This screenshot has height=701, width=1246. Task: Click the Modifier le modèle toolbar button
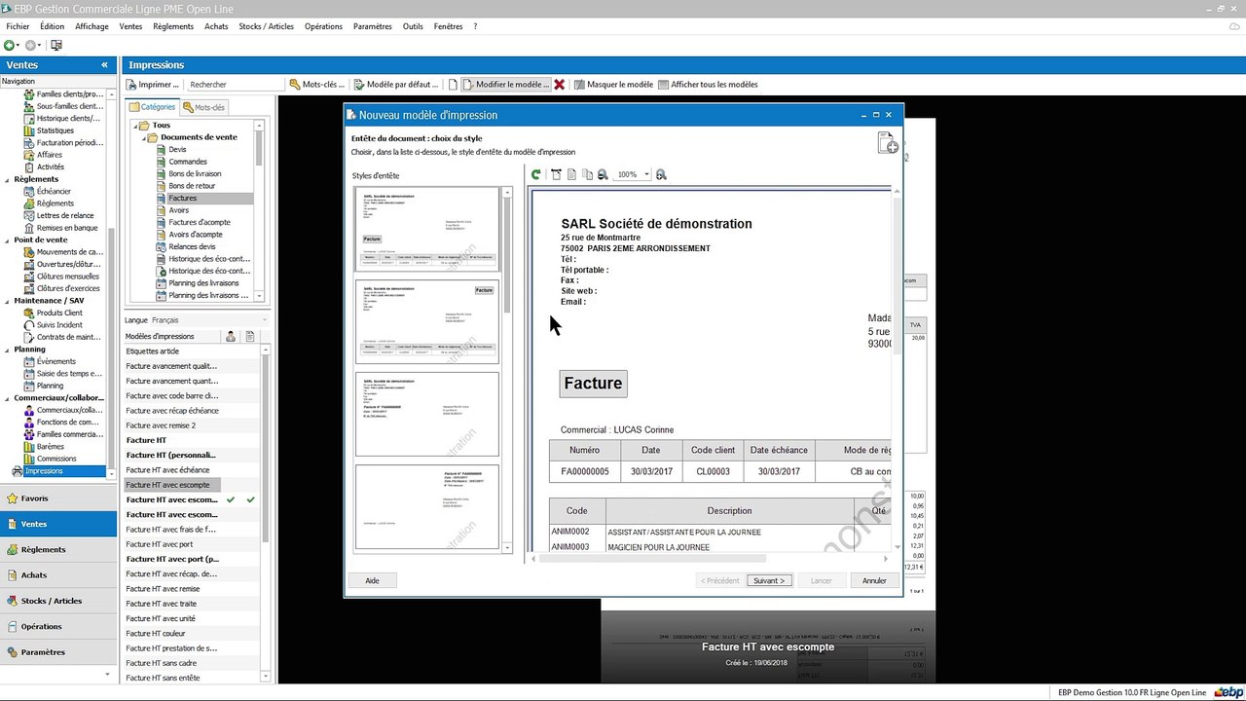(506, 85)
